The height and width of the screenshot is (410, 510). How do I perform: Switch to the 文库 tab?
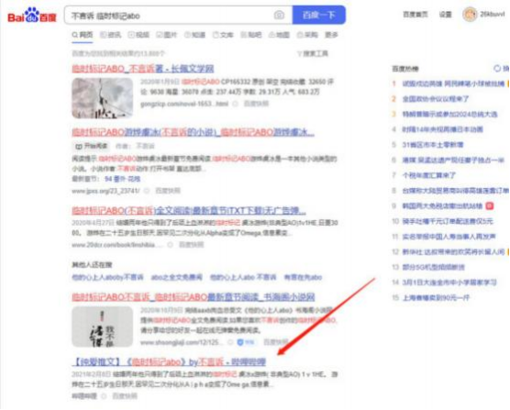223,35
